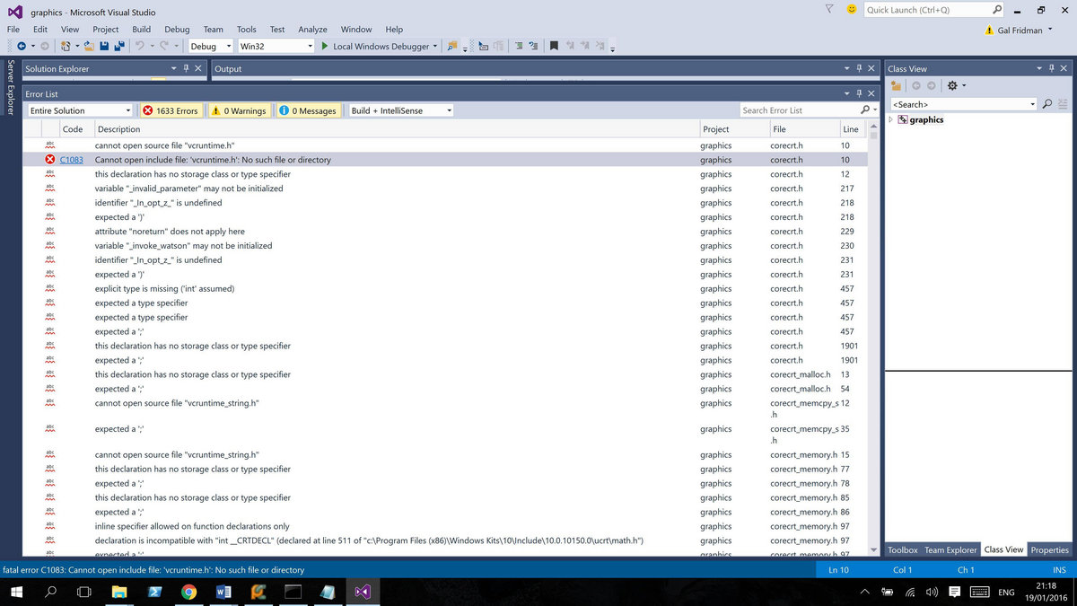Open Class View settings gear icon
Image resolution: width=1077 pixels, height=606 pixels.
point(952,86)
